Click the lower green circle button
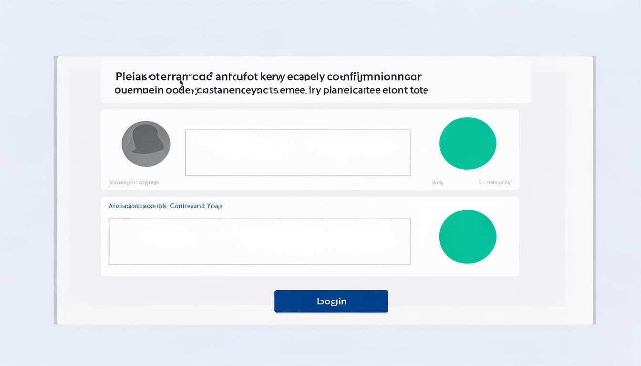The height and width of the screenshot is (366, 641). click(467, 236)
